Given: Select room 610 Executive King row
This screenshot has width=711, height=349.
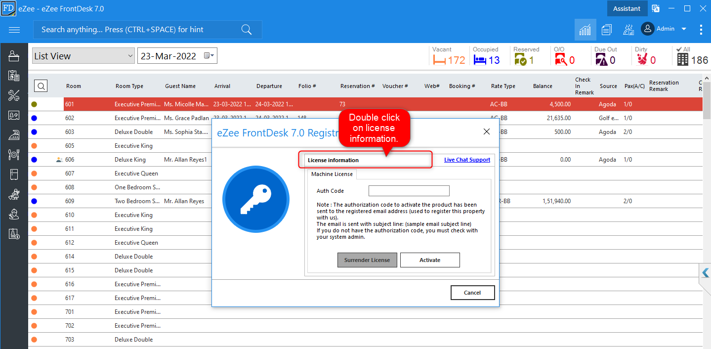Looking at the screenshot, I should (x=366, y=215).
